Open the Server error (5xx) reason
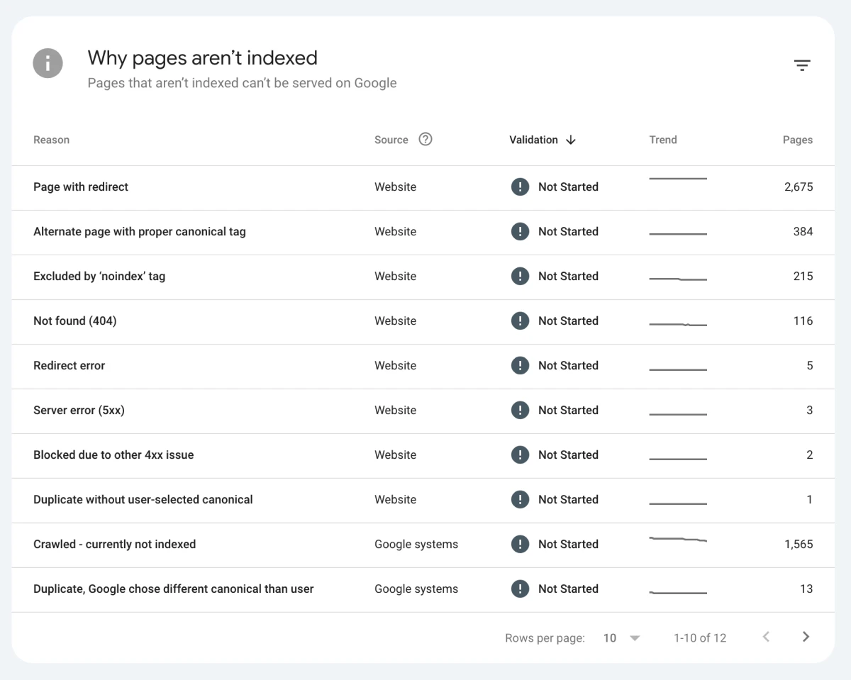The width and height of the screenshot is (851, 680). [x=79, y=411]
